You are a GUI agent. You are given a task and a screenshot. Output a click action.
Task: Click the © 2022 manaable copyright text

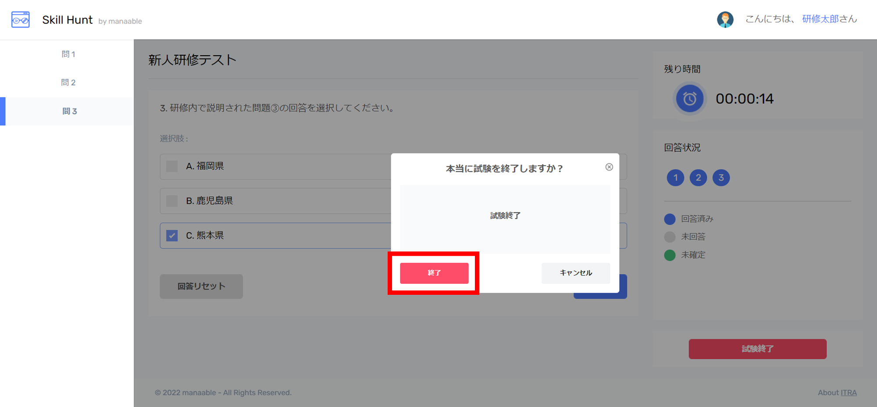tap(223, 393)
